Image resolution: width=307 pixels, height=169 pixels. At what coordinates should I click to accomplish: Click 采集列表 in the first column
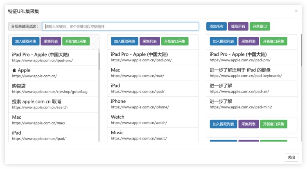point(51,41)
